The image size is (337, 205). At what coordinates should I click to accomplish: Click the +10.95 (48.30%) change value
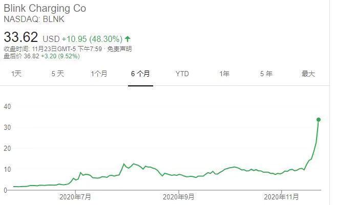92,39
